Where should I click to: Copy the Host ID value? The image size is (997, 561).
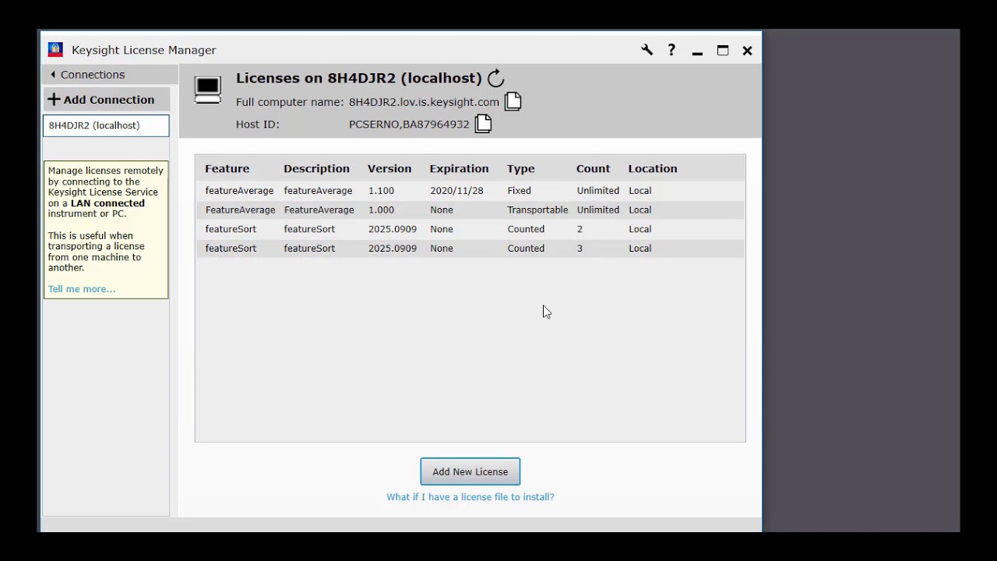[483, 123]
